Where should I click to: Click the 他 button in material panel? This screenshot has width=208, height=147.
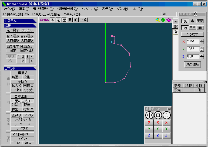click(199, 90)
